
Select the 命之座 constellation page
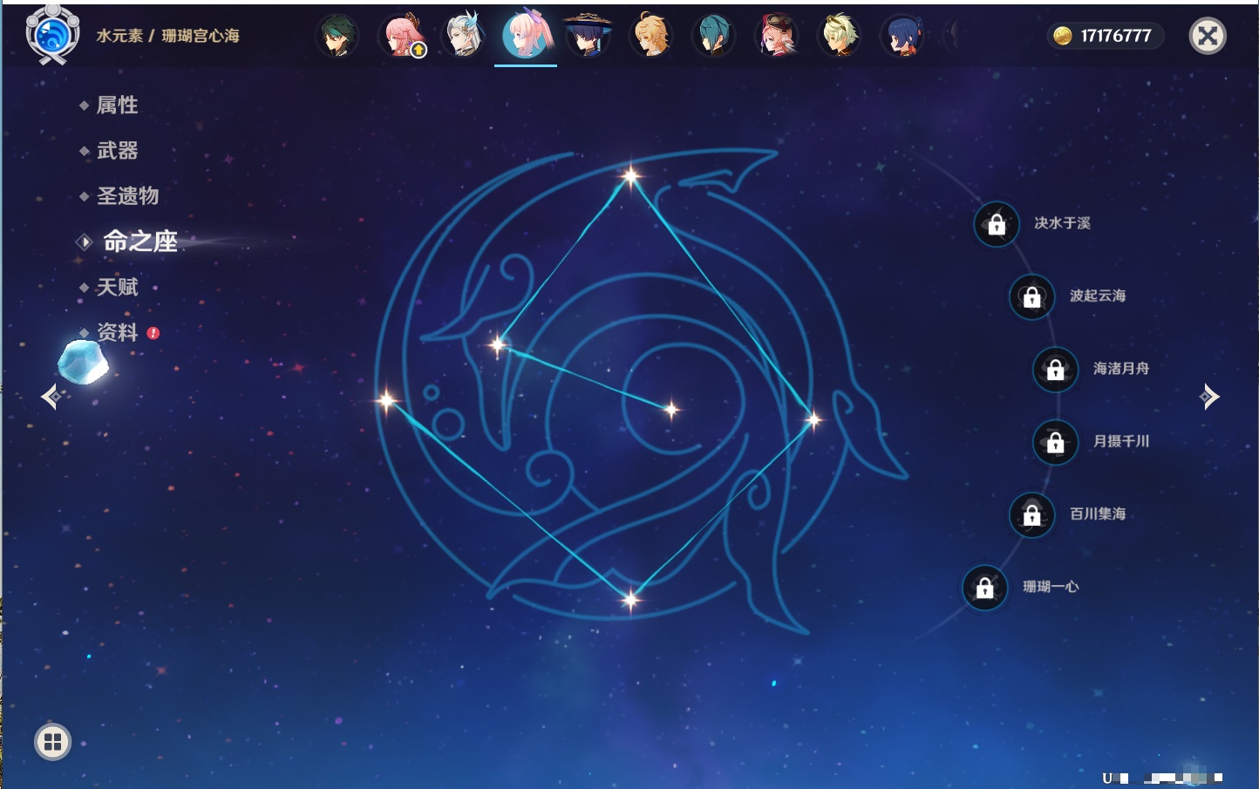(x=140, y=241)
